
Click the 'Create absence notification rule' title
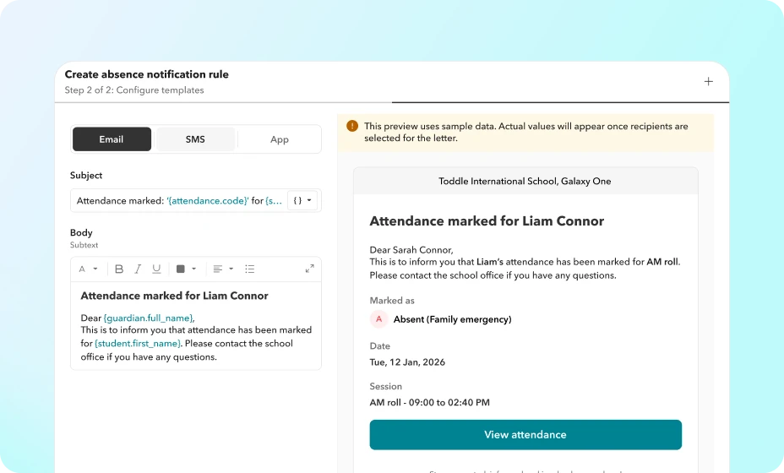pyautogui.click(x=146, y=74)
